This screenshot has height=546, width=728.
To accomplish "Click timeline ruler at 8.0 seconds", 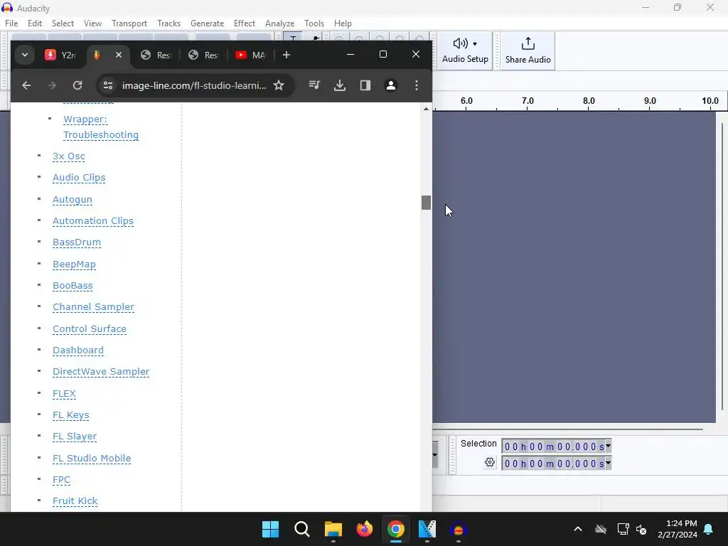I will click(x=588, y=102).
